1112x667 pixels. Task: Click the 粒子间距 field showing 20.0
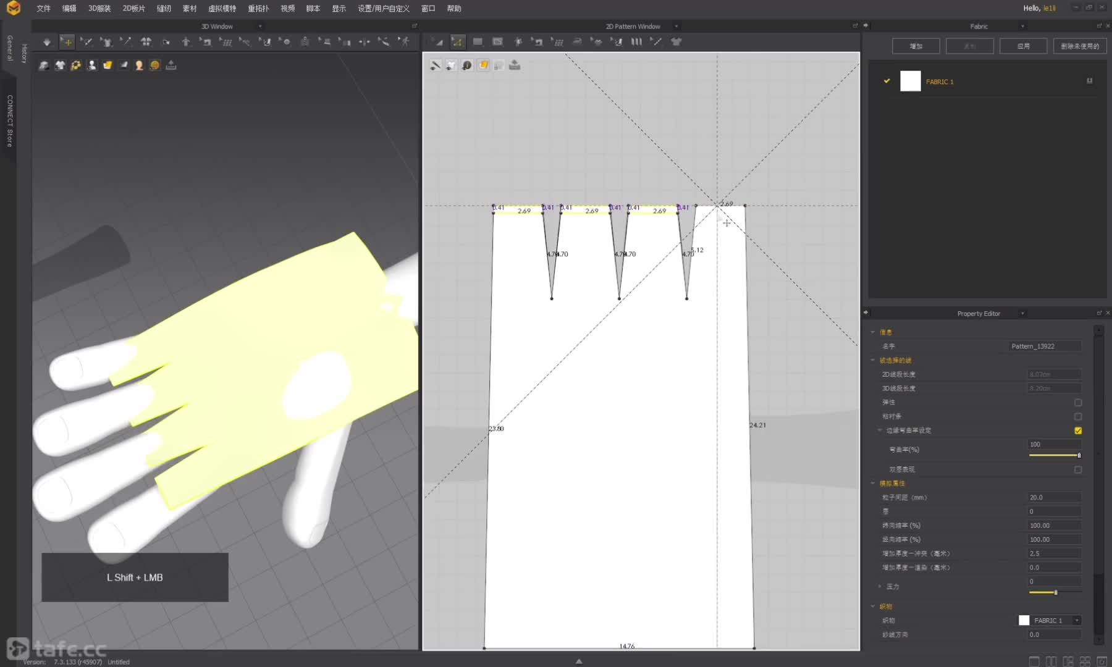click(x=1055, y=497)
